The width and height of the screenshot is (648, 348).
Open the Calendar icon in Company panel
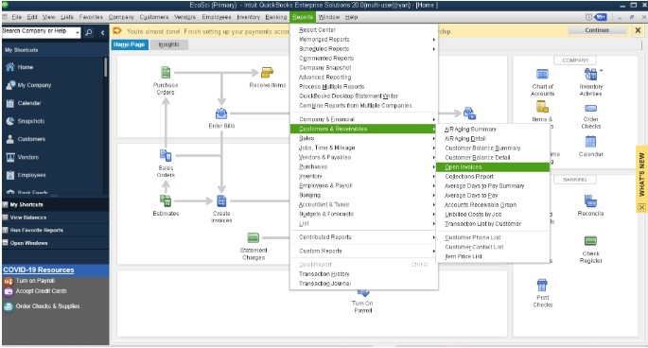tap(590, 142)
